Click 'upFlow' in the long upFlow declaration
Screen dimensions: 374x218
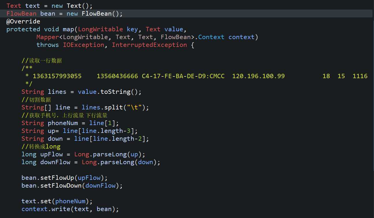[52, 154]
